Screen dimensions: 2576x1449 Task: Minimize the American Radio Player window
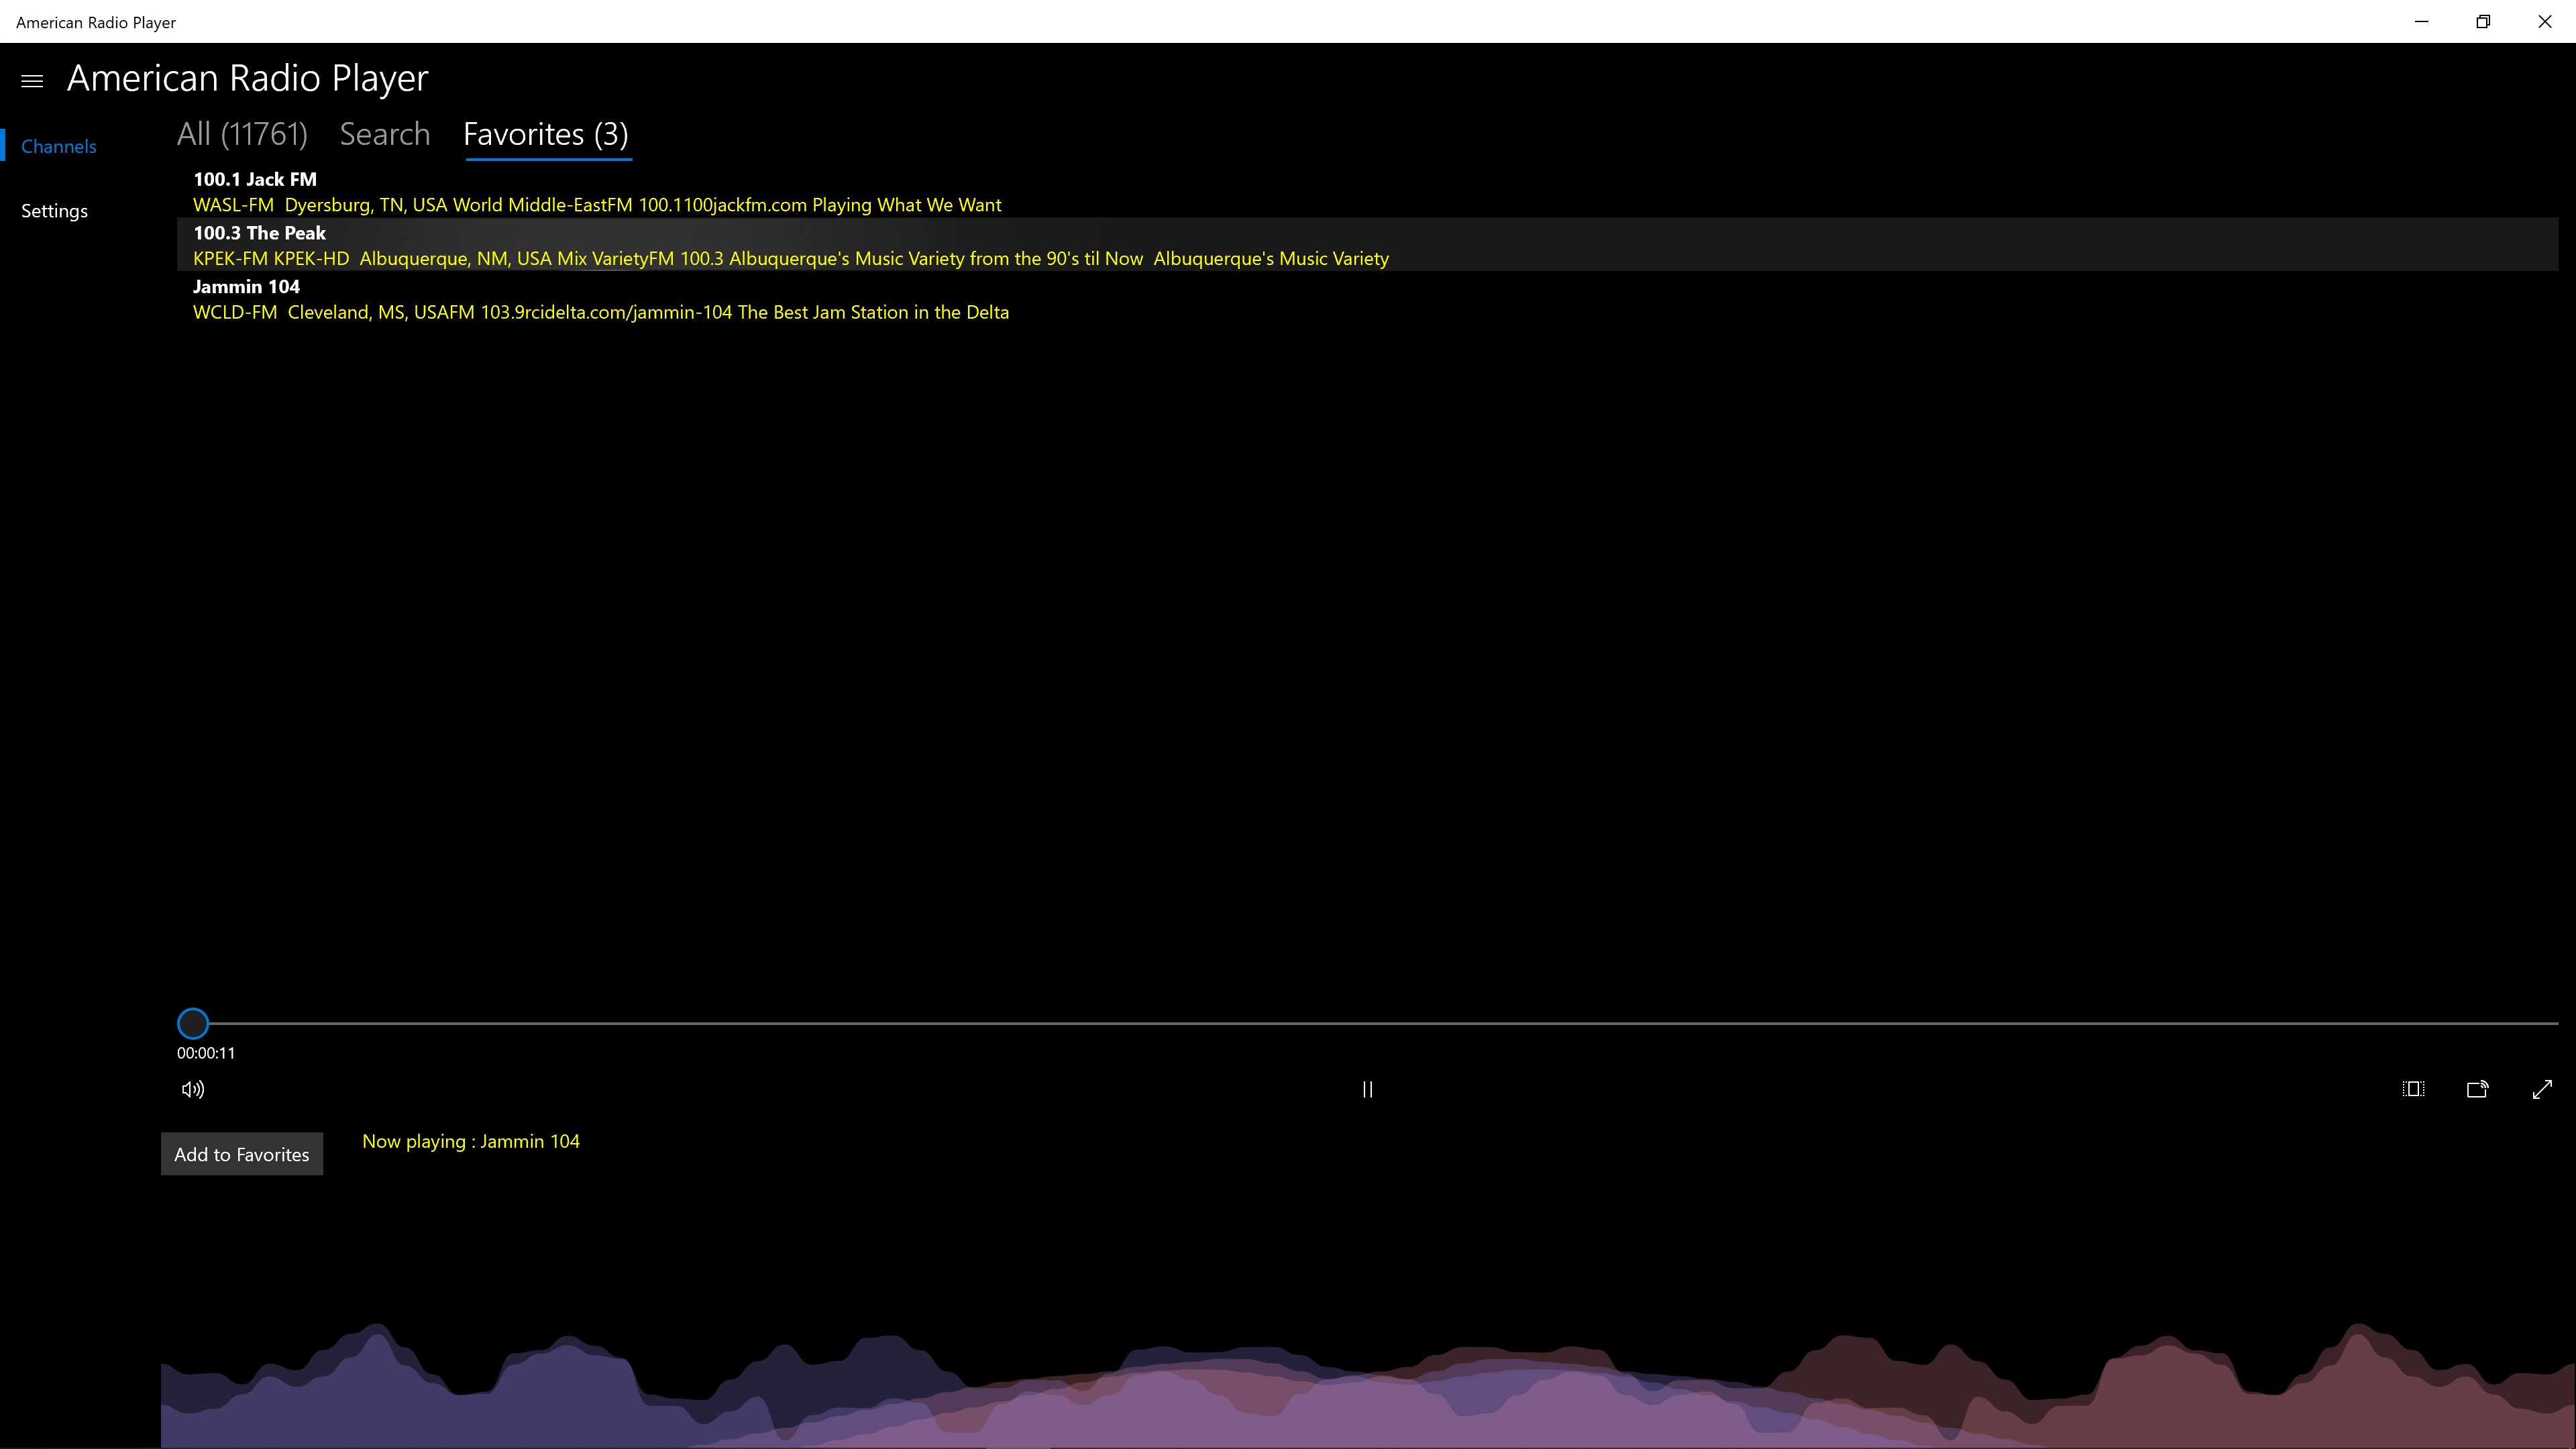2421,21
